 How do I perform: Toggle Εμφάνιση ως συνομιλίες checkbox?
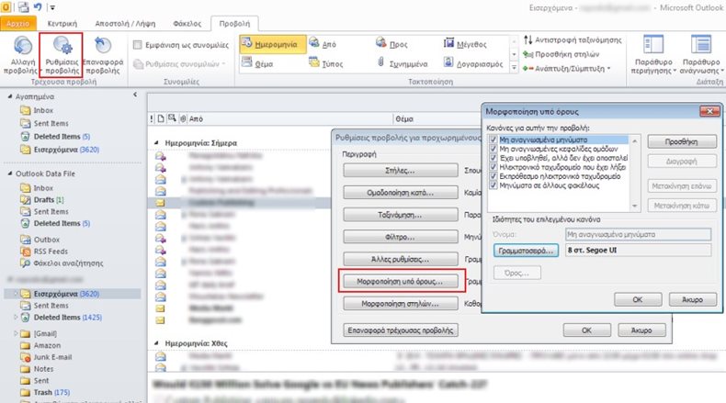[x=137, y=45]
